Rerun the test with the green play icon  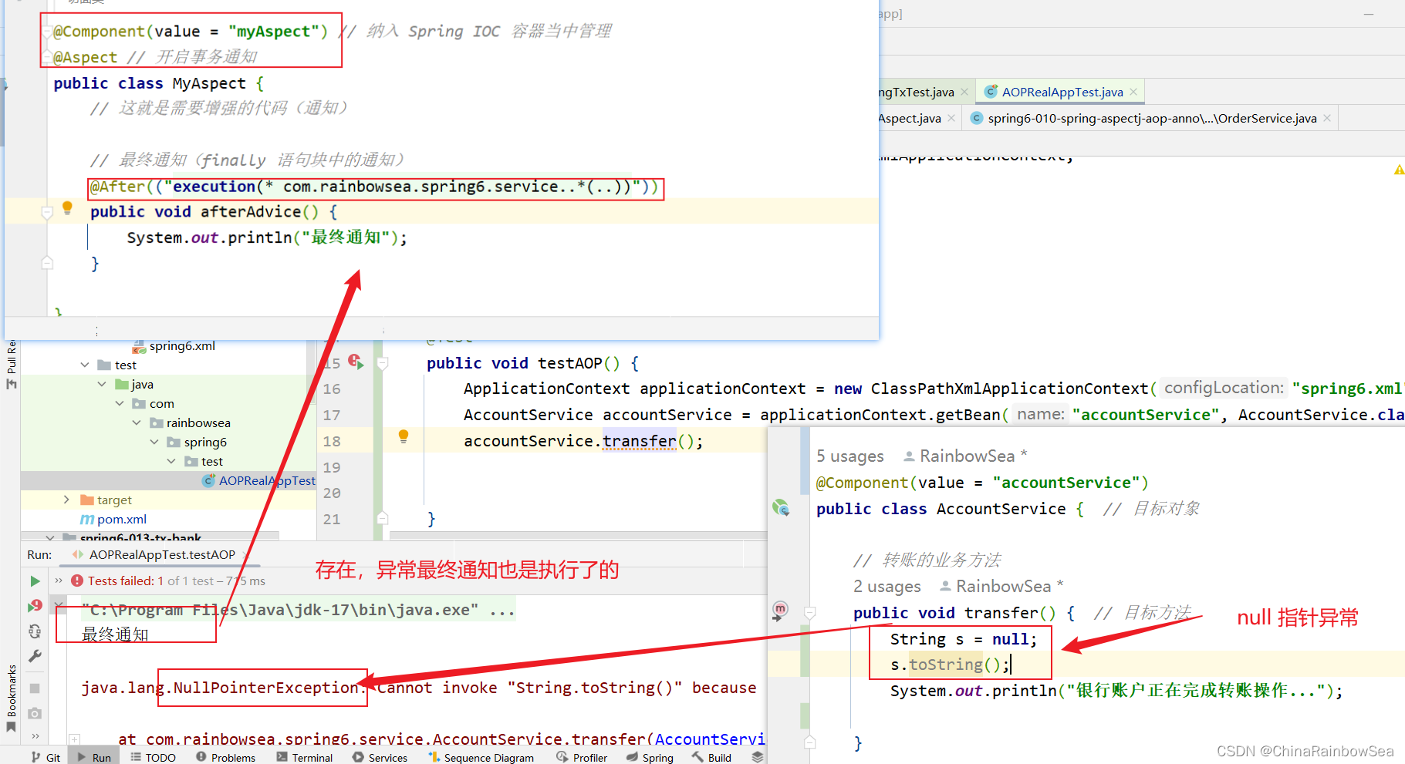(x=35, y=581)
